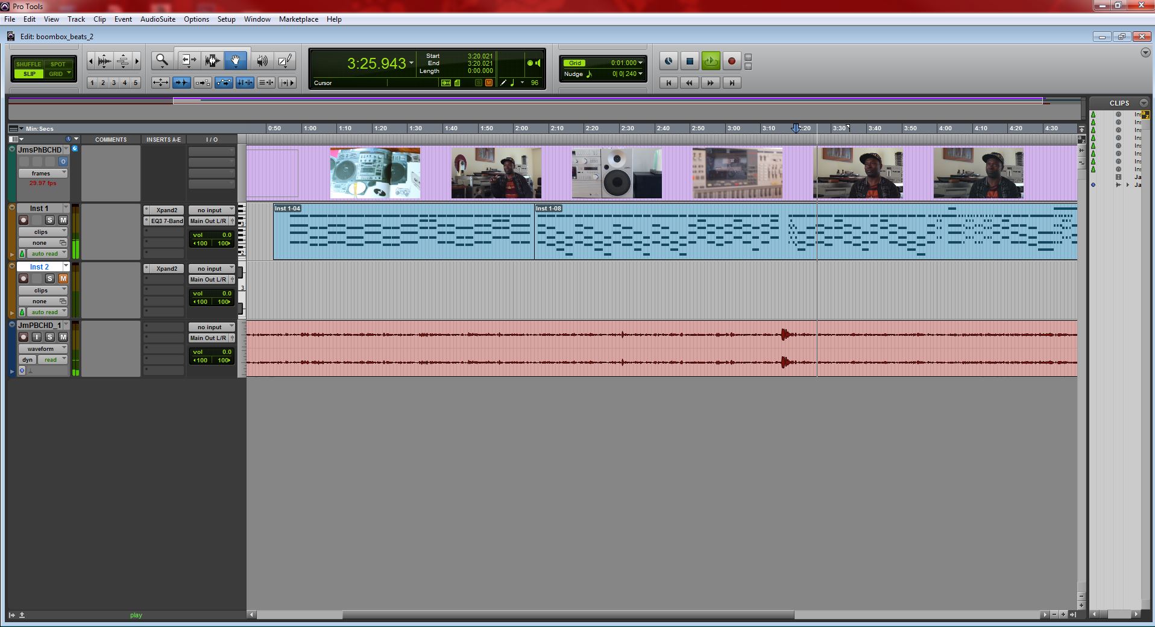Toggle Link Track and Edit Selection
1155x627 pixels.
tap(266, 83)
